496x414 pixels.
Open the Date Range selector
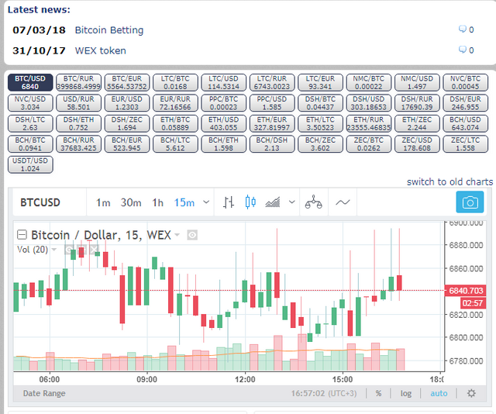pyautogui.click(x=44, y=393)
